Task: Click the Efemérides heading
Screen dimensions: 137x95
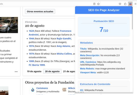Action: pyautogui.click(x=31, y=22)
